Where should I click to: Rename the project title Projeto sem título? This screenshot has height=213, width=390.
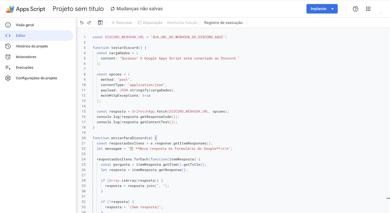78,9
